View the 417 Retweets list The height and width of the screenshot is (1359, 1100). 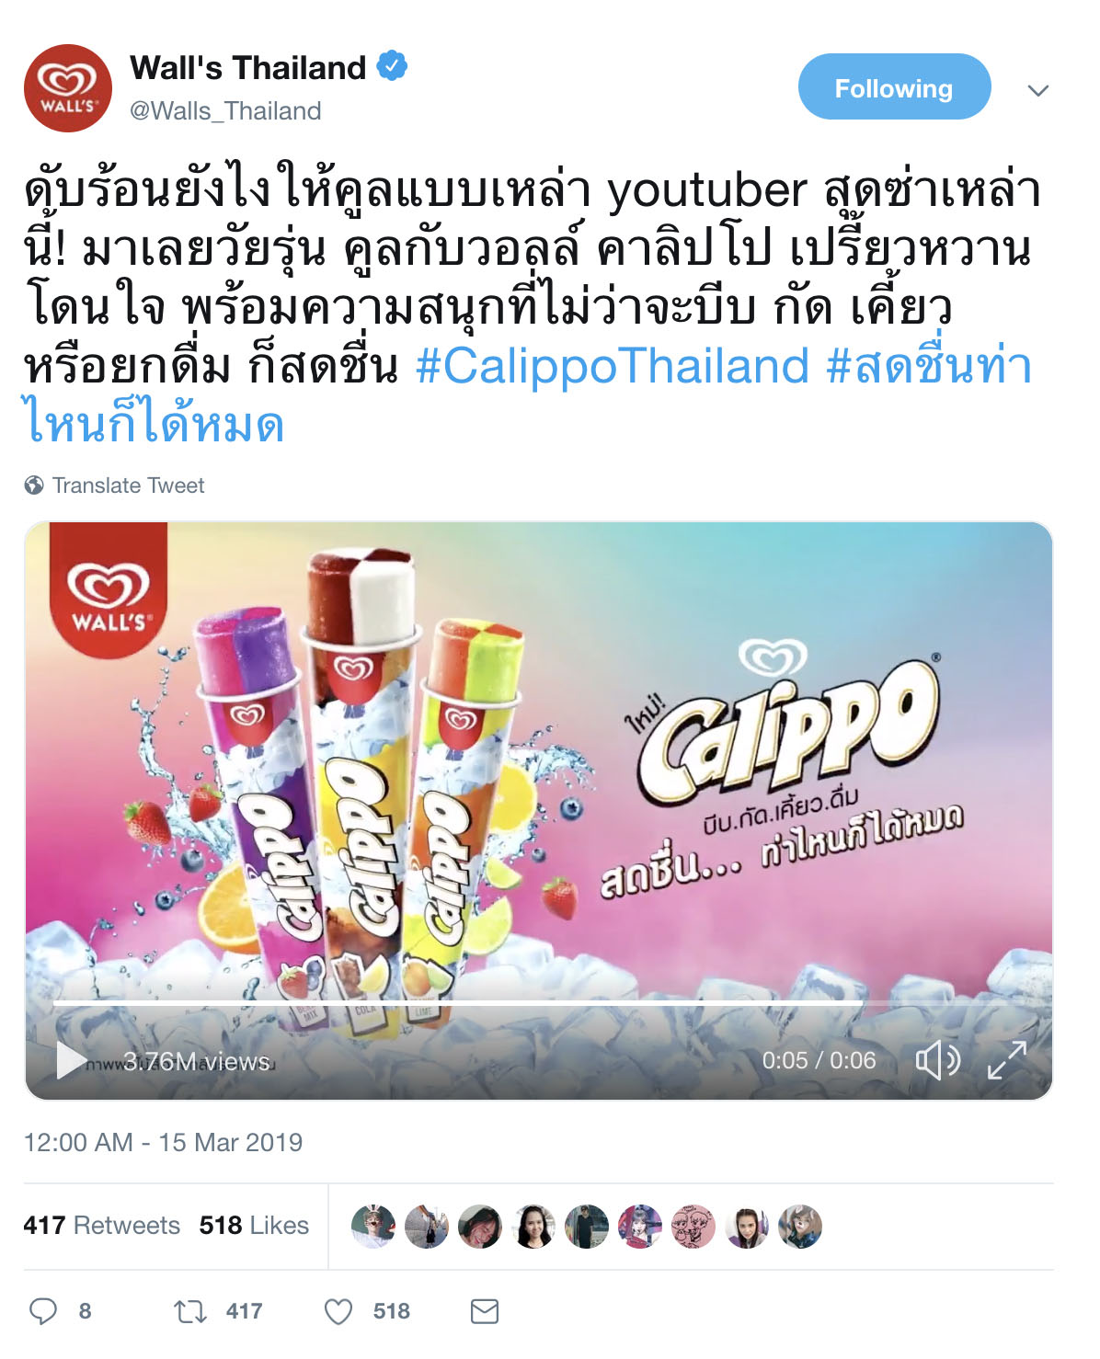click(x=102, y=1226)
